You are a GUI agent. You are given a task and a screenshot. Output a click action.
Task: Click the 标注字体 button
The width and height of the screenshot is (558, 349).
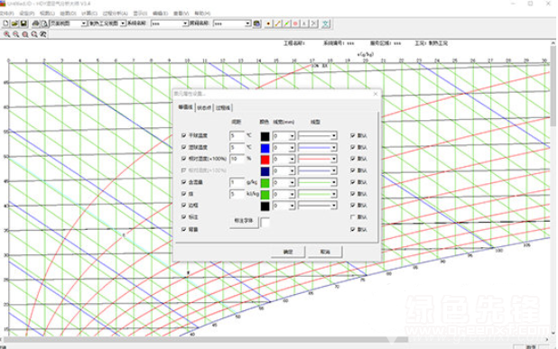pyautogui.click(x=244, y=221)
